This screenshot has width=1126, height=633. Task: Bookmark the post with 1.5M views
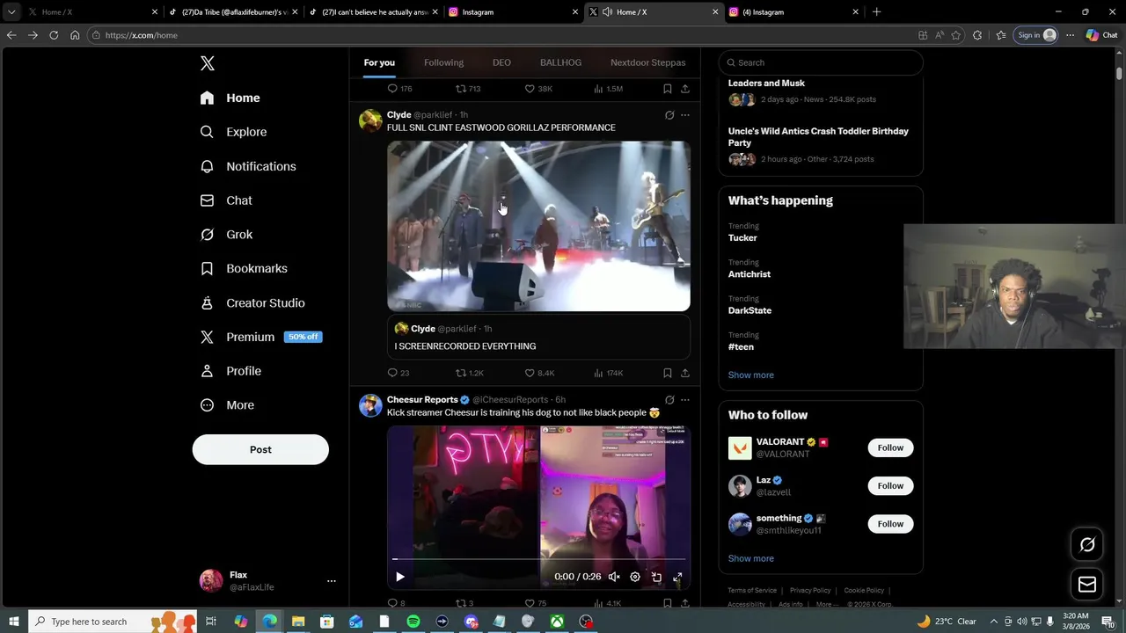pyautogui.click(x=668, y=89)
